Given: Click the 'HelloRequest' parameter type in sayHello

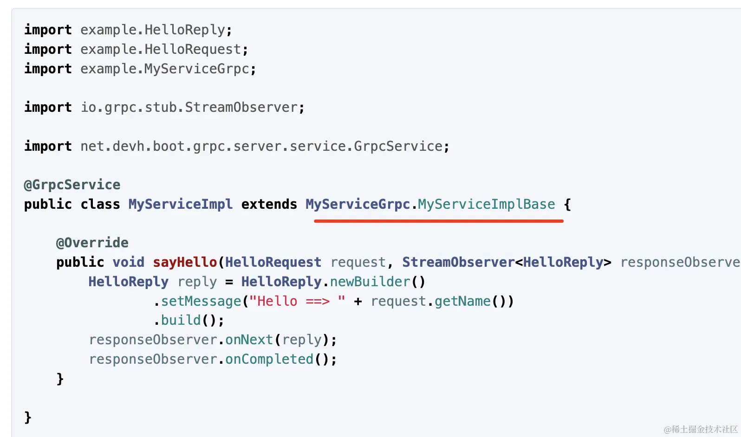Looking at the screenshot, I should pos(273,262).
